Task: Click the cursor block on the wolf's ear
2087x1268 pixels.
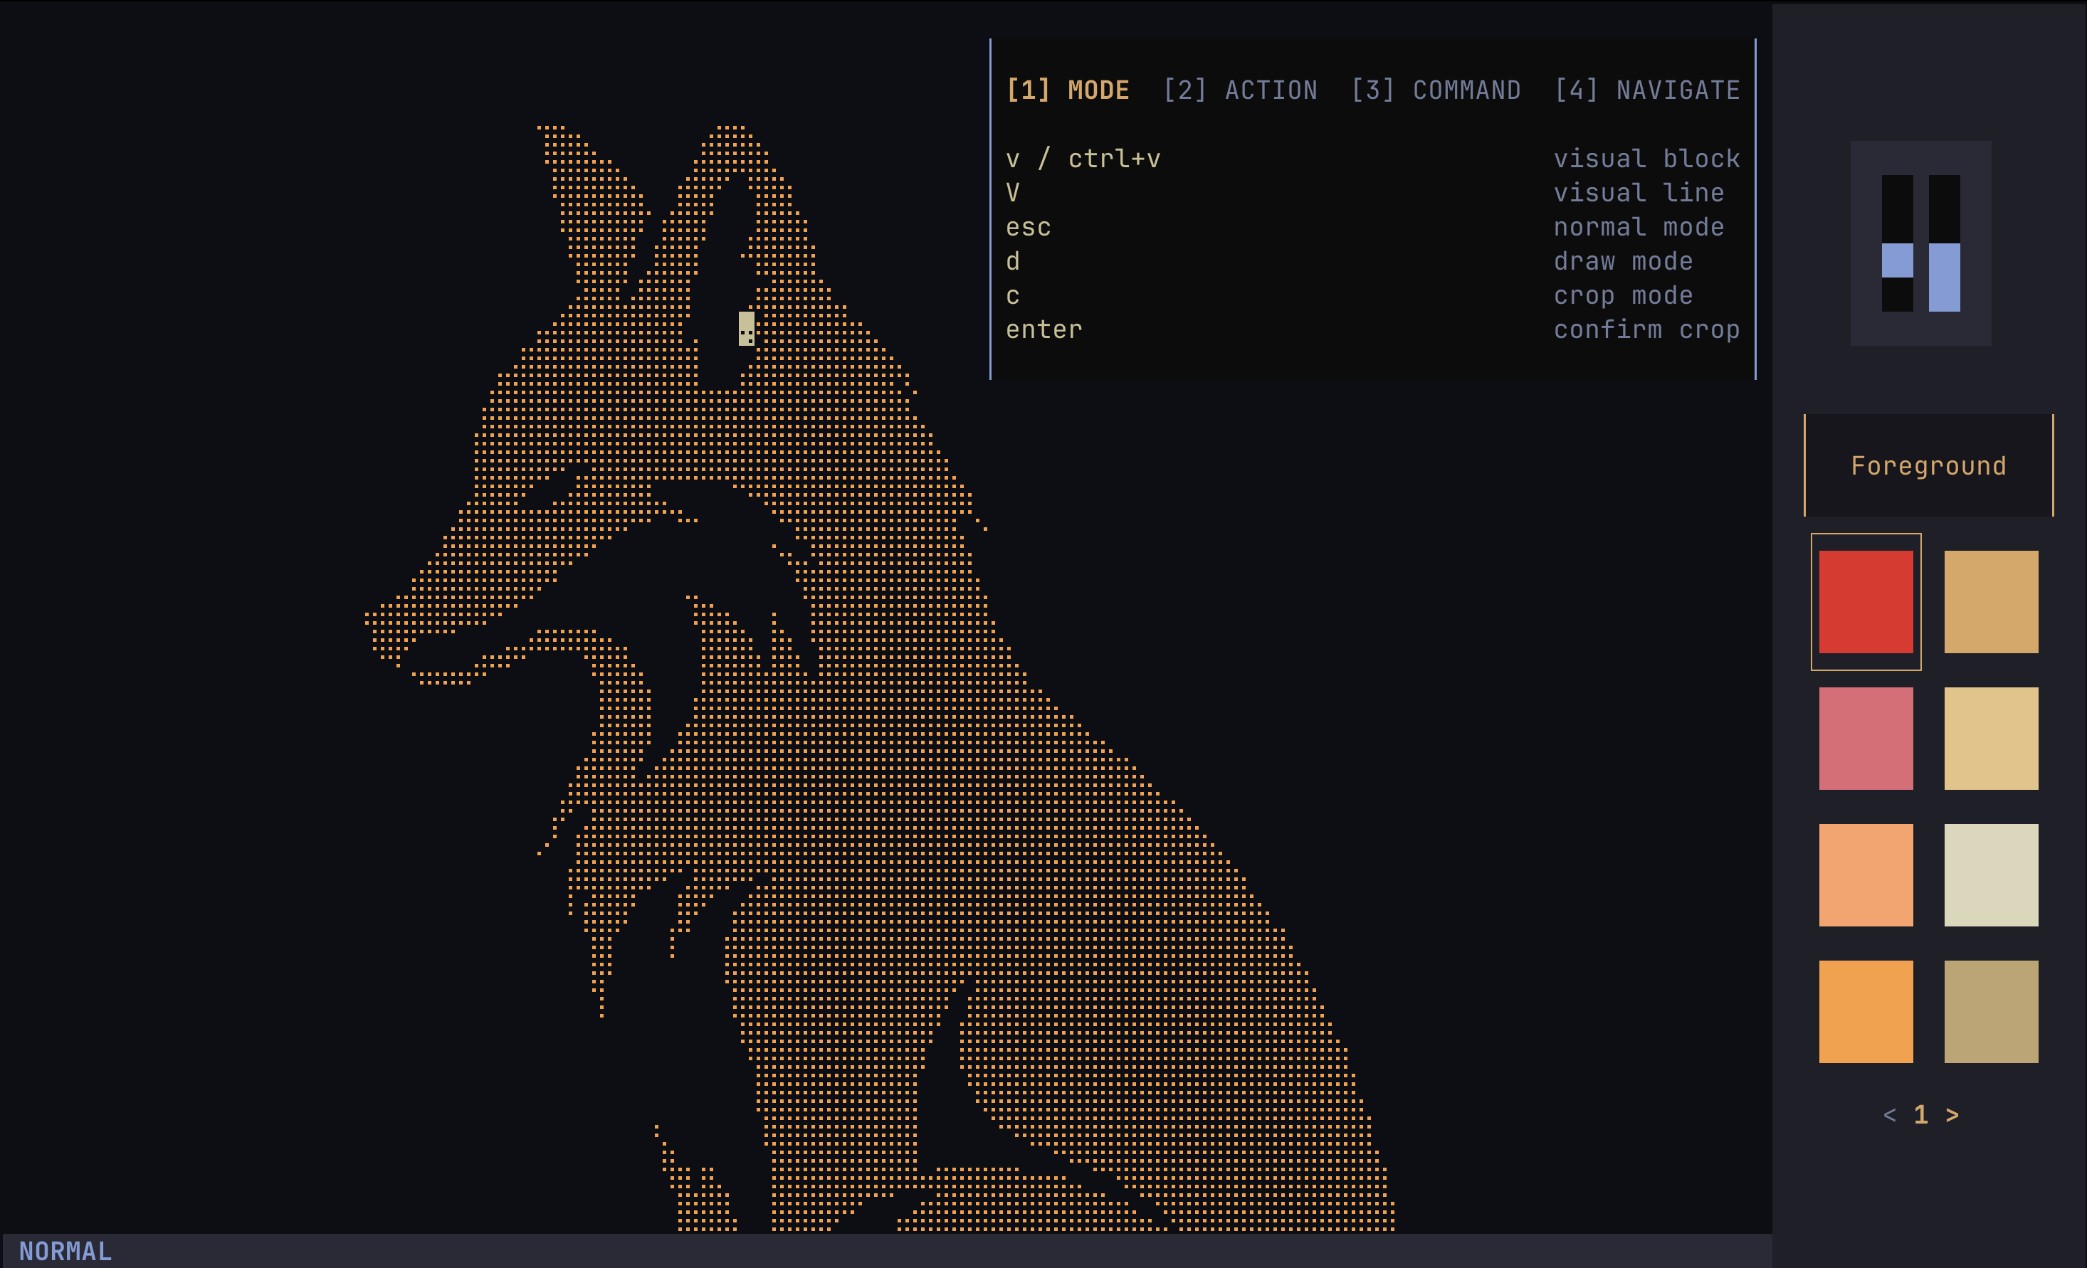Action: (x=746, y=329)
